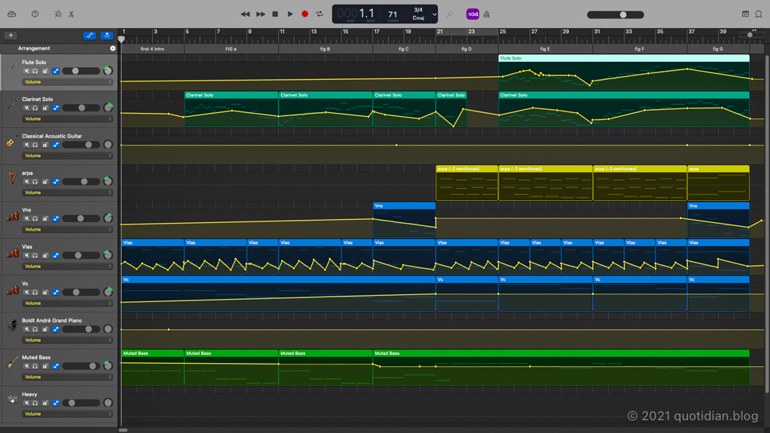Select the 'fig G' arrangement marker

[718, 49]
